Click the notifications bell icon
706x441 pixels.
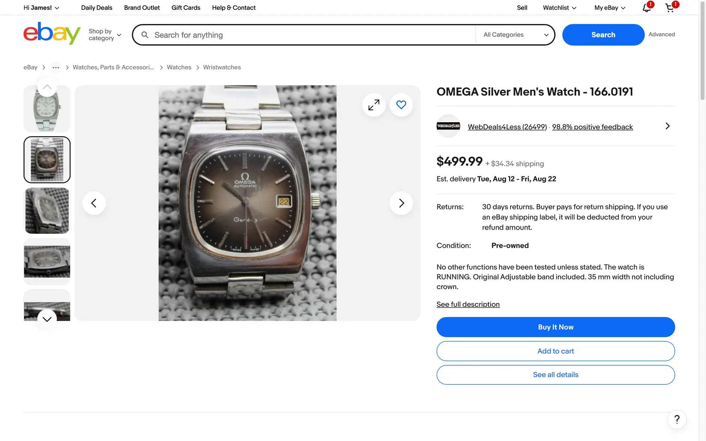[x=646, y=8]
